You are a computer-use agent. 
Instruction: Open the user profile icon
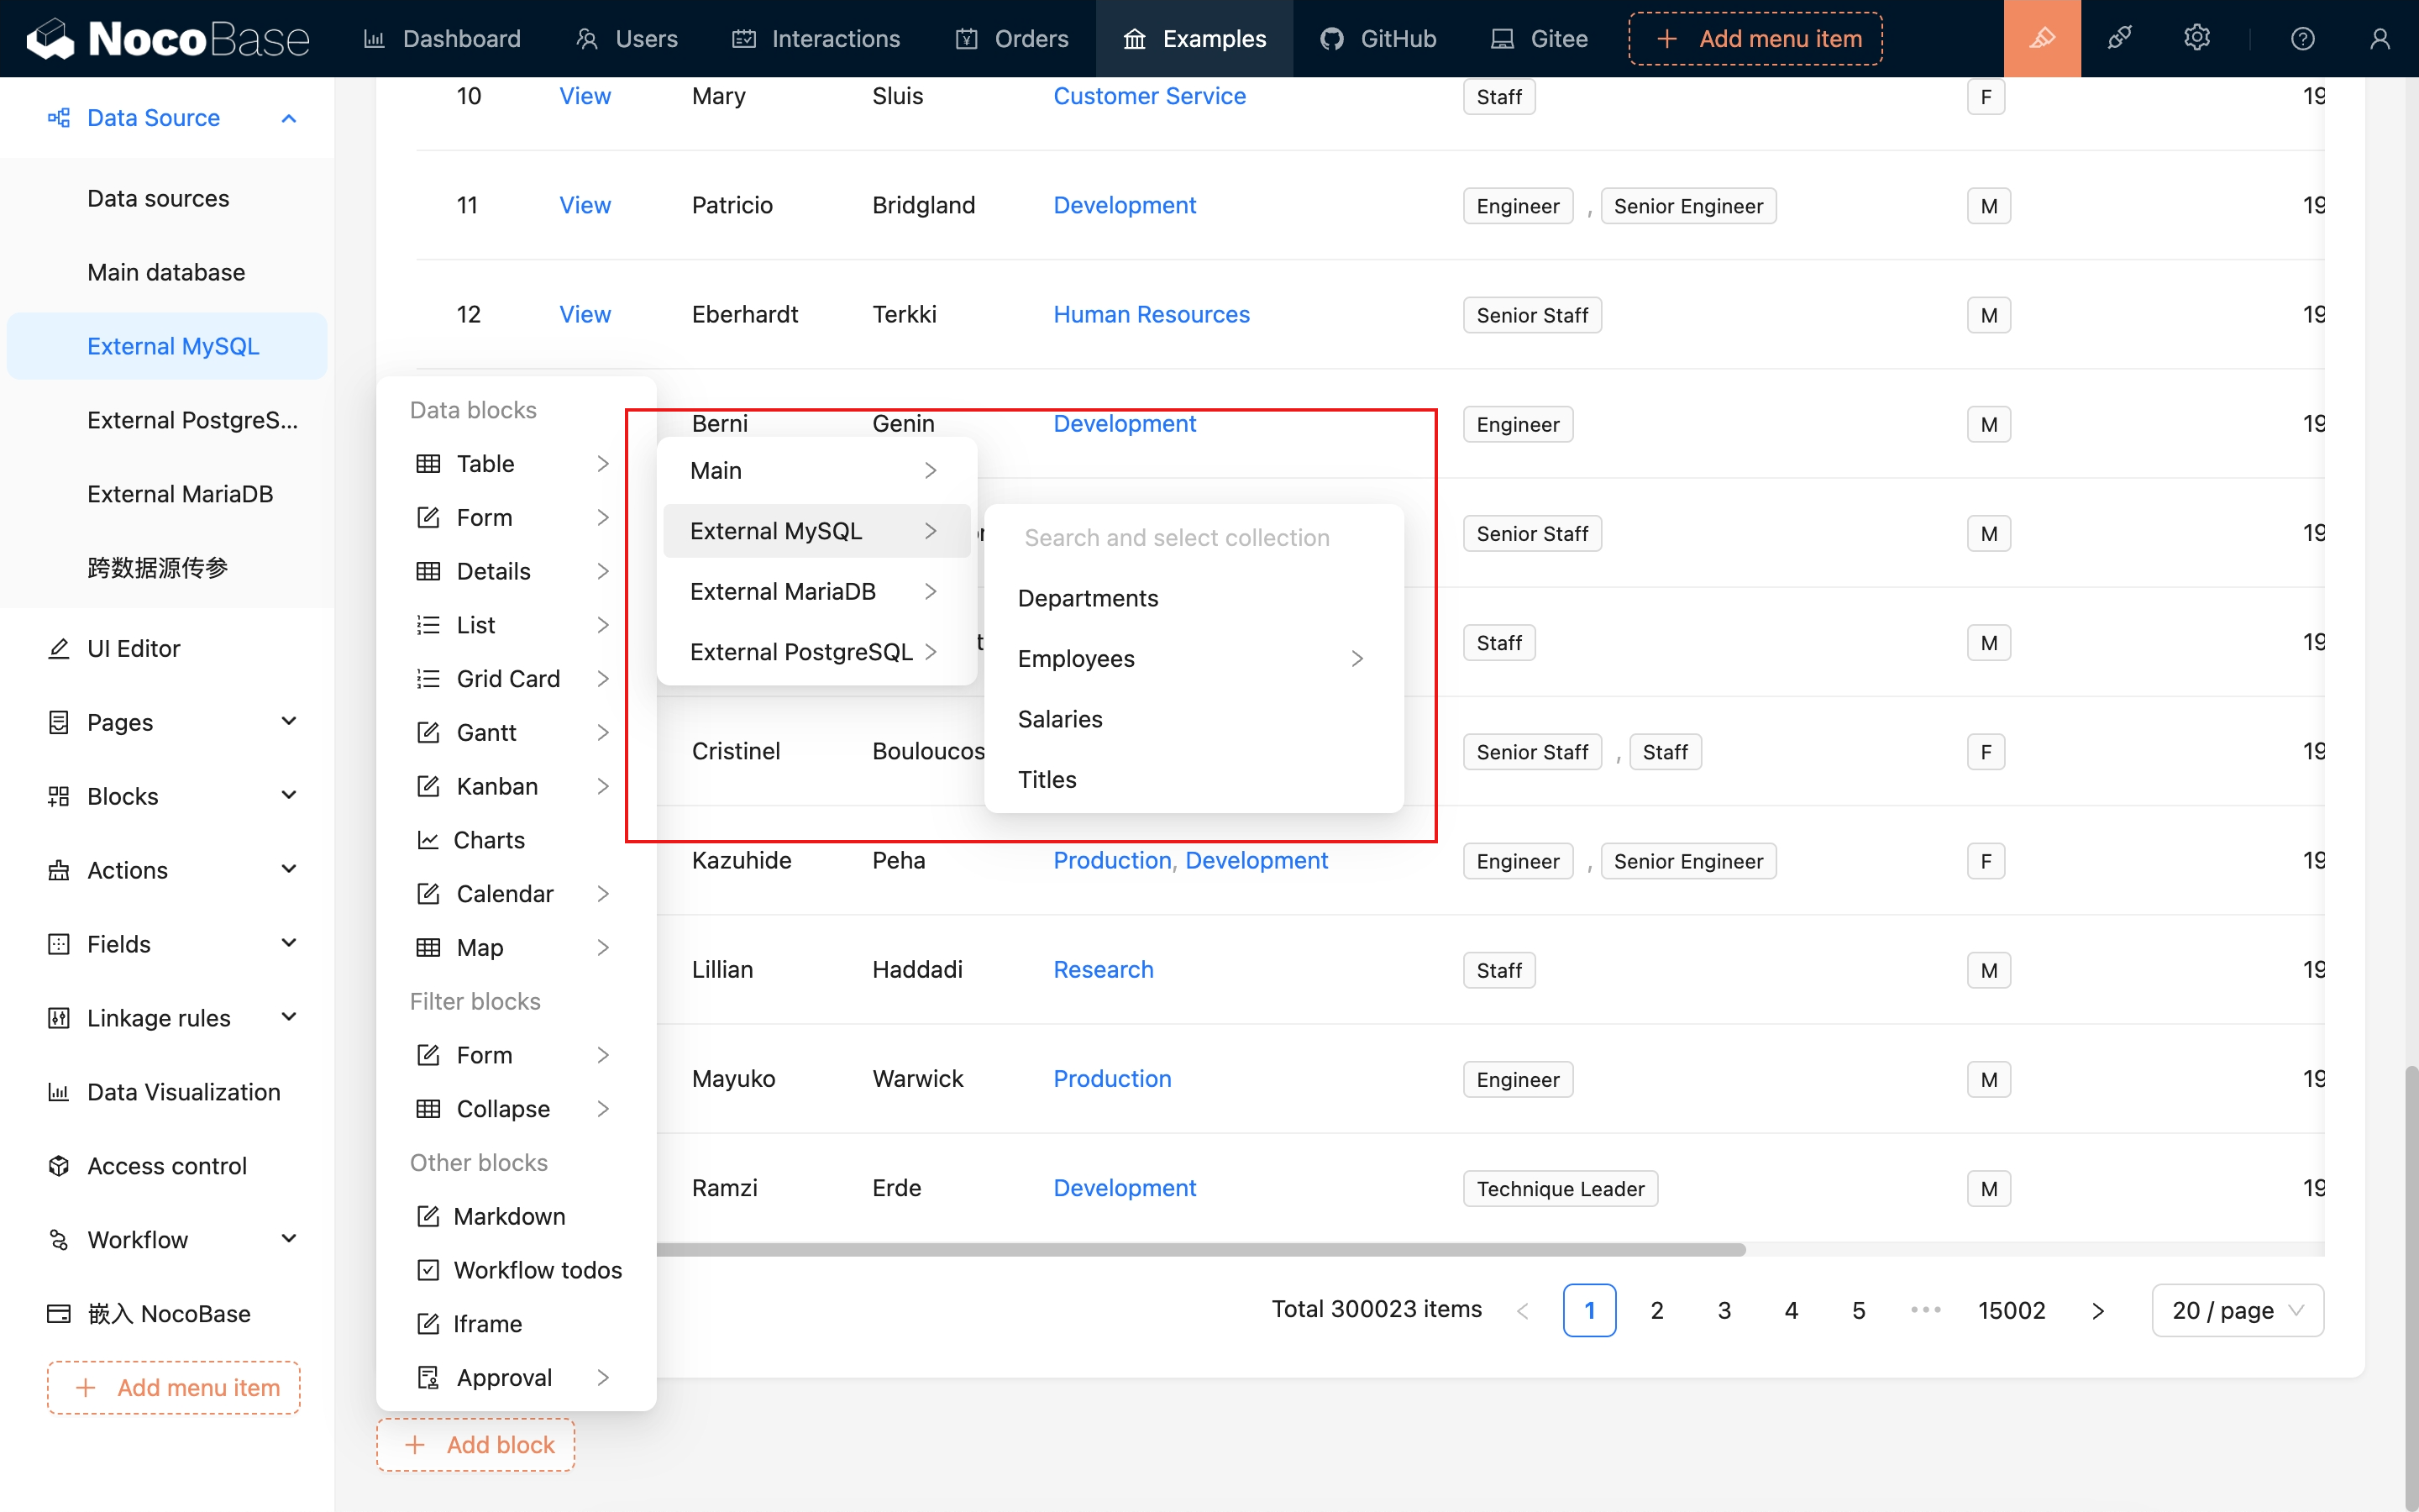pyautogui.click(x=2380, y=38)
